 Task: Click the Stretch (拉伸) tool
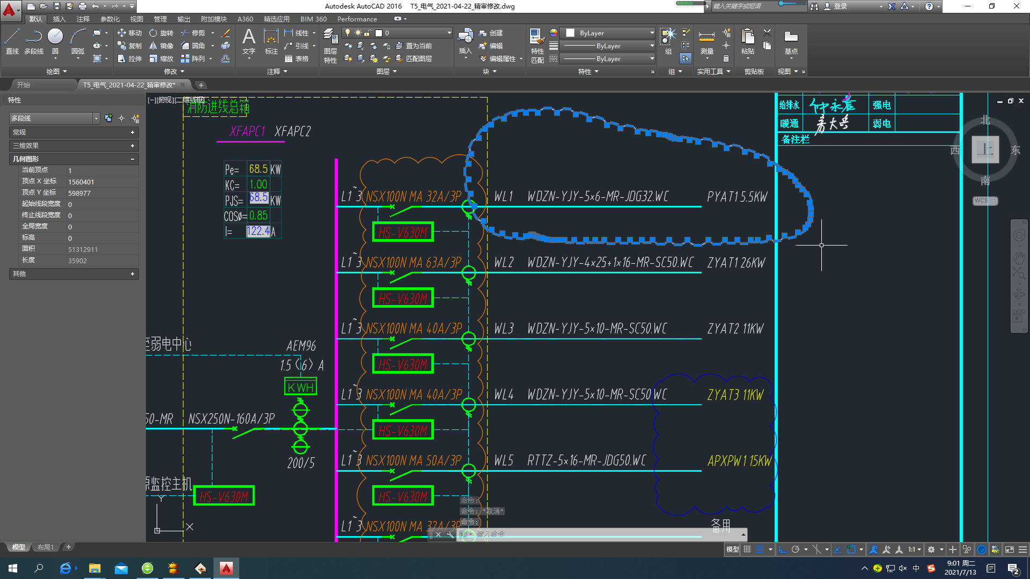129,58
